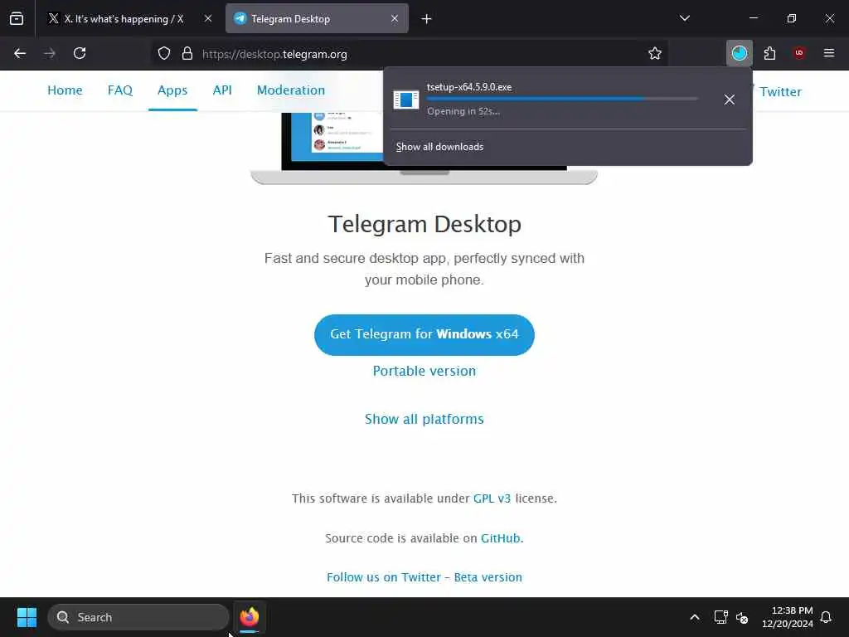
Task: Open tracking protection shield icon
Action: (x=164, y=53)
